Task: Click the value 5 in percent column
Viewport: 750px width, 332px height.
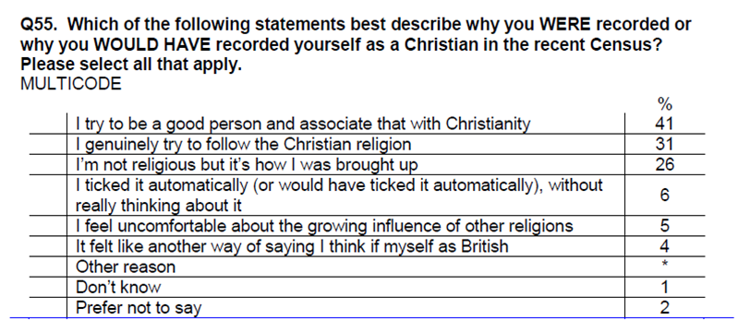Action: point(664,226)
